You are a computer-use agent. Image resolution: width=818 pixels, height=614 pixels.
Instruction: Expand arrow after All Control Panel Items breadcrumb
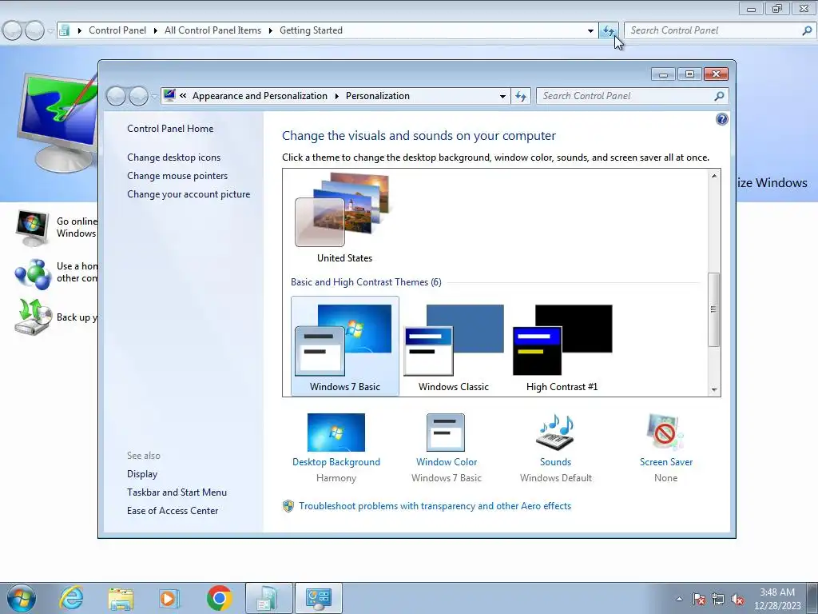point(270,30)
